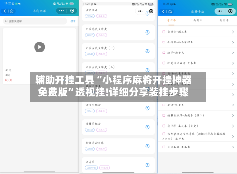Click book icon beside 会计学-经济管理类

(x=164, y=42)
